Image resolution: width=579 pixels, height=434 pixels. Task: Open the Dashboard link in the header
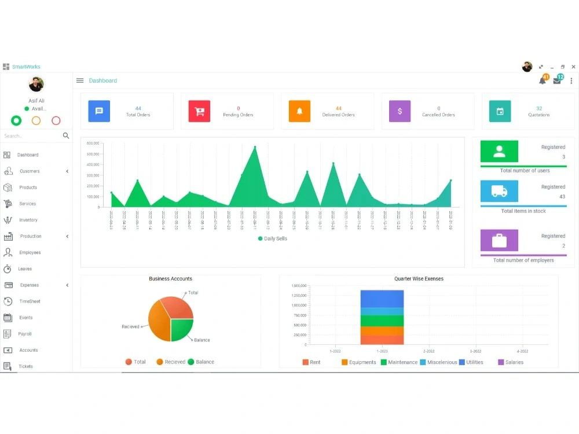click(x=103, y=80)
